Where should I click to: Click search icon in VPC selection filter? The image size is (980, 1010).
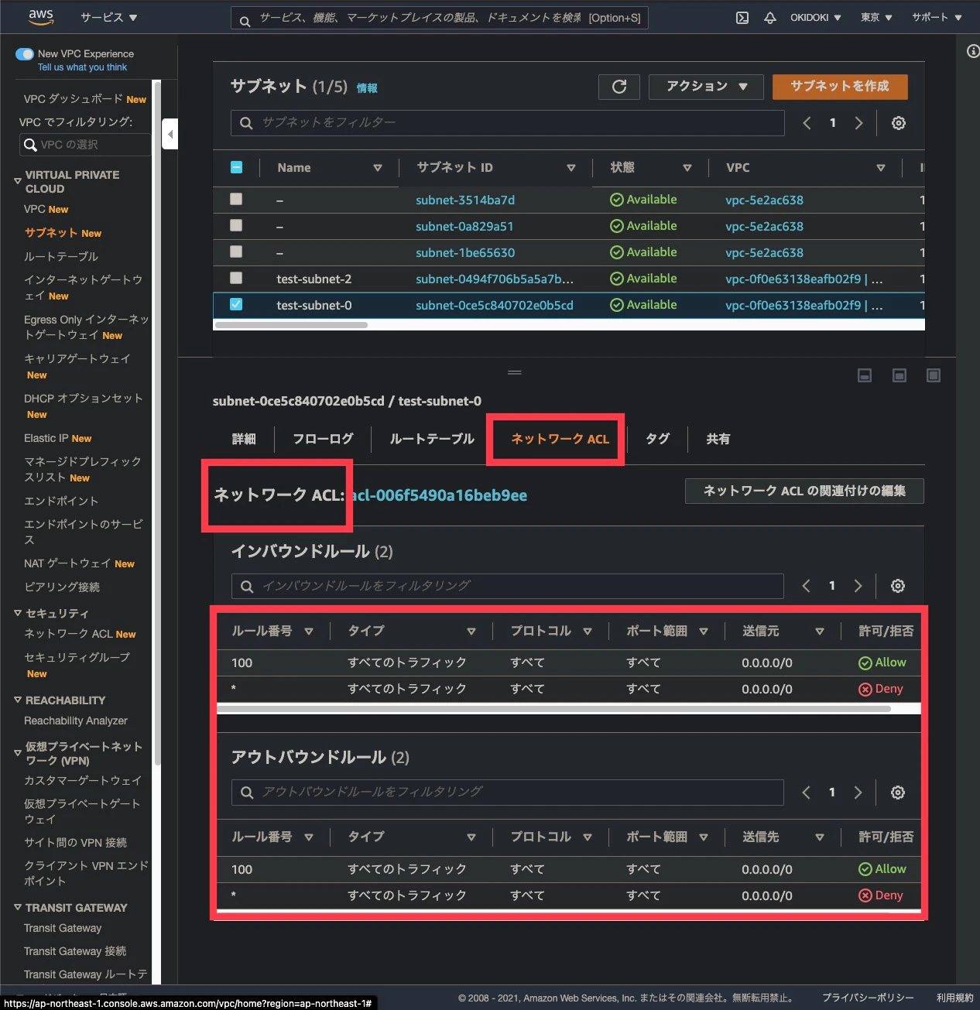30,145
